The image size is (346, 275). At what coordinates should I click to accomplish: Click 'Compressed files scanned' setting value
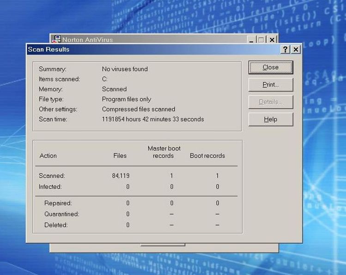139,109
